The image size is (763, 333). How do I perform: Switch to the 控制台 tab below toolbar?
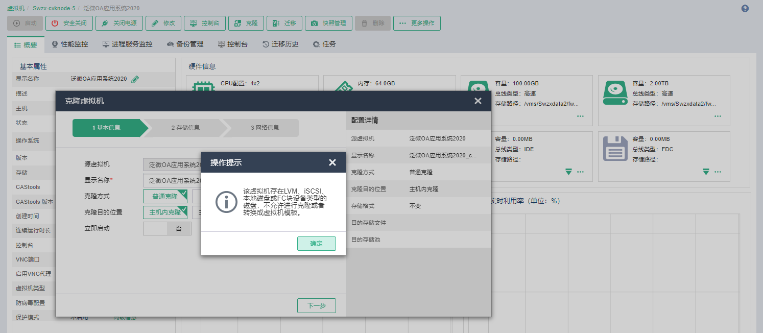pyautogui.click(x=232, y=44)
